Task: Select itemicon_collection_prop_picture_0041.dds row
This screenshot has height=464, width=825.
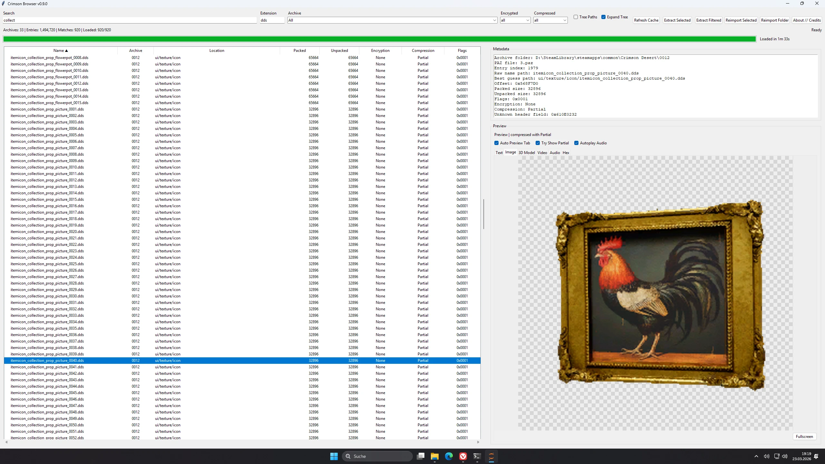Action: tap(242, 367)
